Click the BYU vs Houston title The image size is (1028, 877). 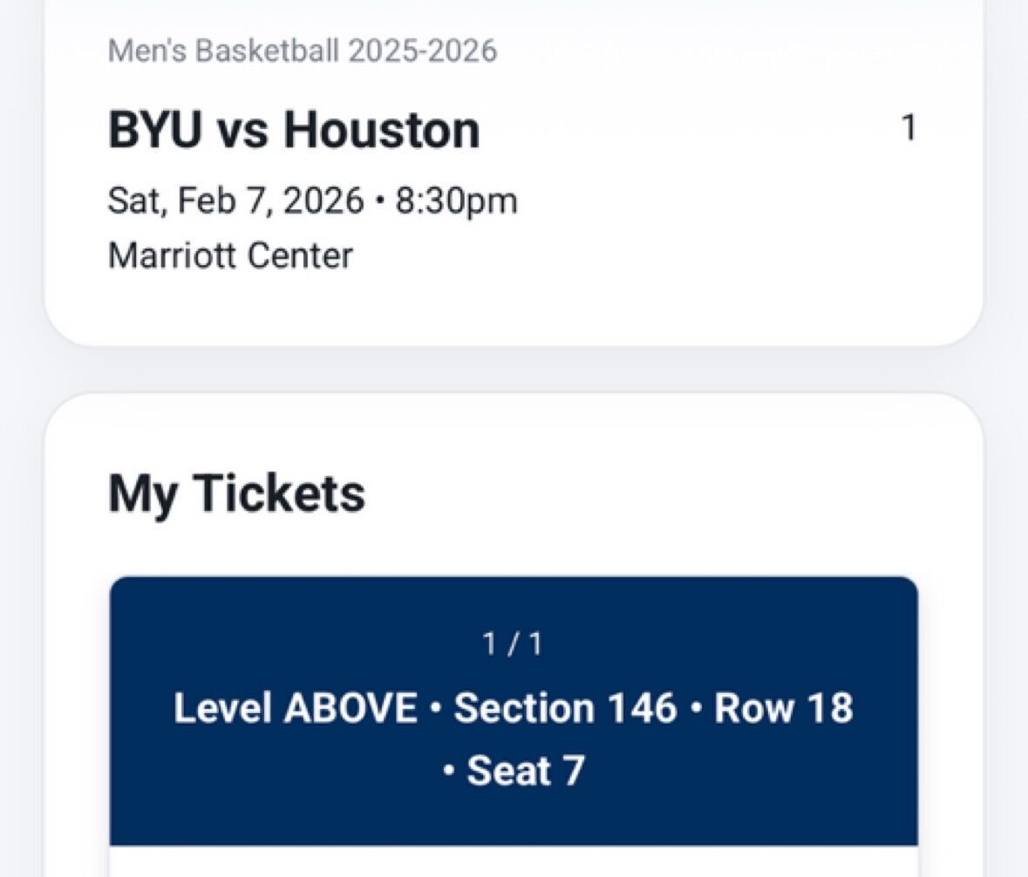tap(292, 127)
